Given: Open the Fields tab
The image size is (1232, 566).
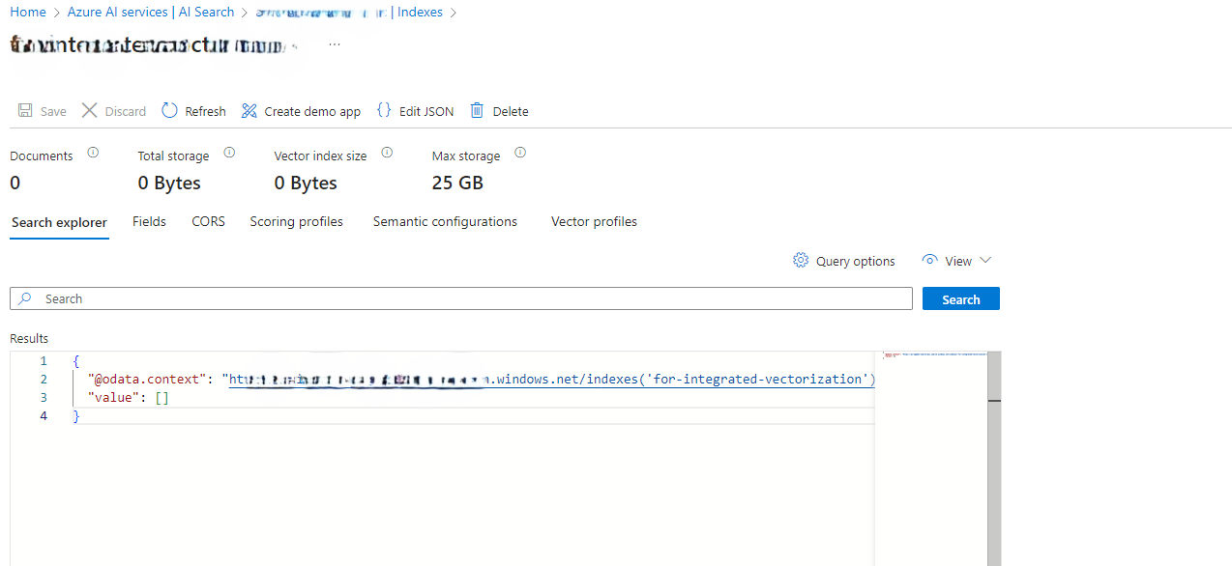Looking at the screenshot, I should pos(149,221).
